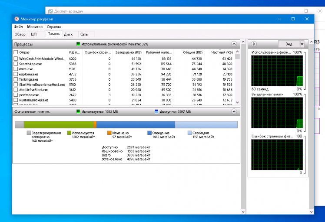325x222 pixels.
Task: Click the Ошибок страницы физ... graph
Action: point(277,154)
